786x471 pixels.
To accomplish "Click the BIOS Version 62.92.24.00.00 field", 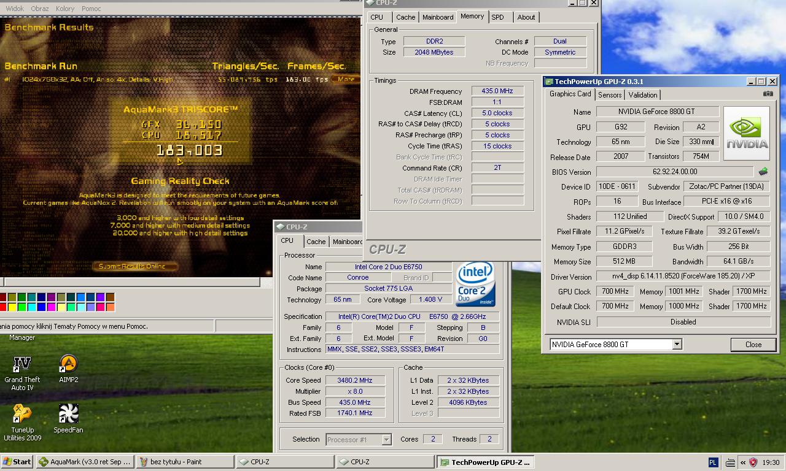I will click(x=675, y=172).
